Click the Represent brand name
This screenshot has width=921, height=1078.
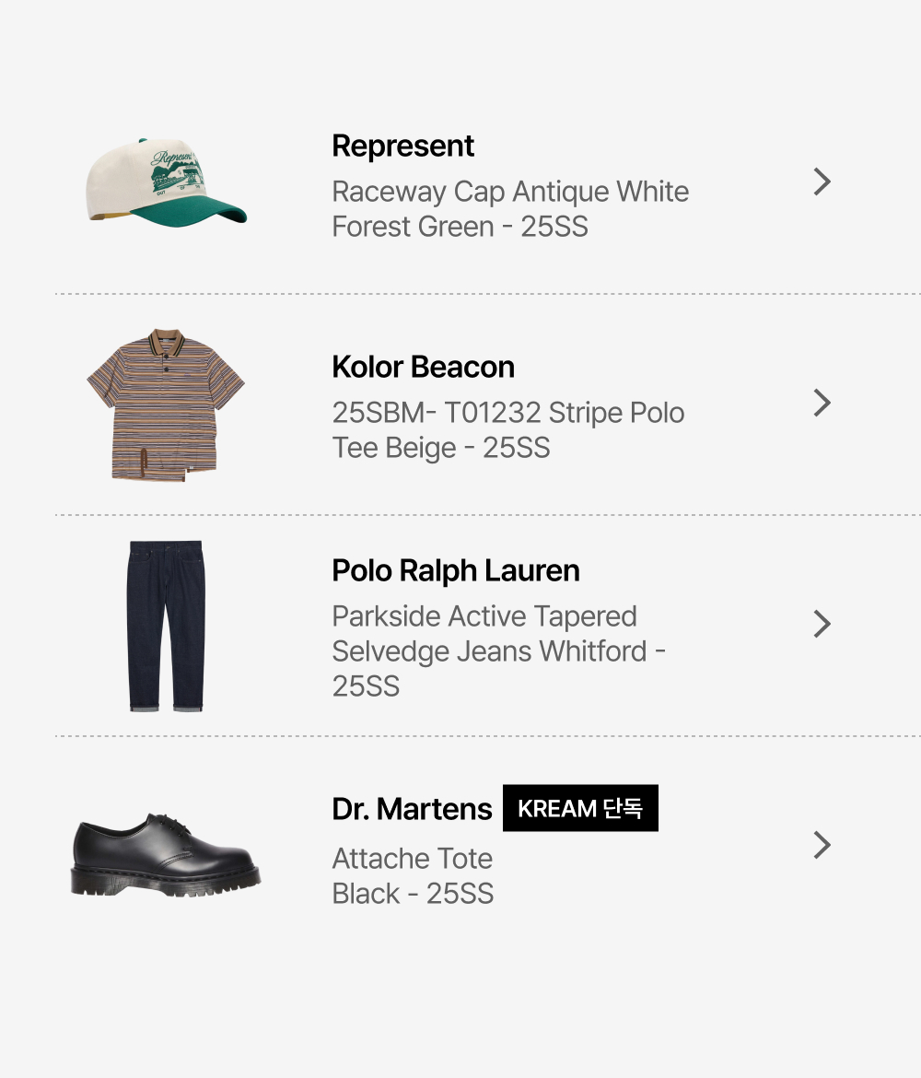coord(402,146)
